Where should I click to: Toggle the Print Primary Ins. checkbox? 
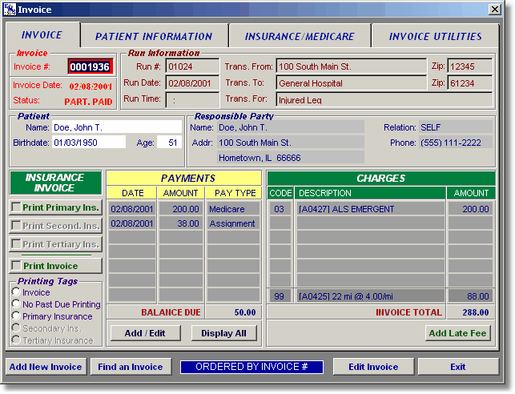(x=17, y=207)
